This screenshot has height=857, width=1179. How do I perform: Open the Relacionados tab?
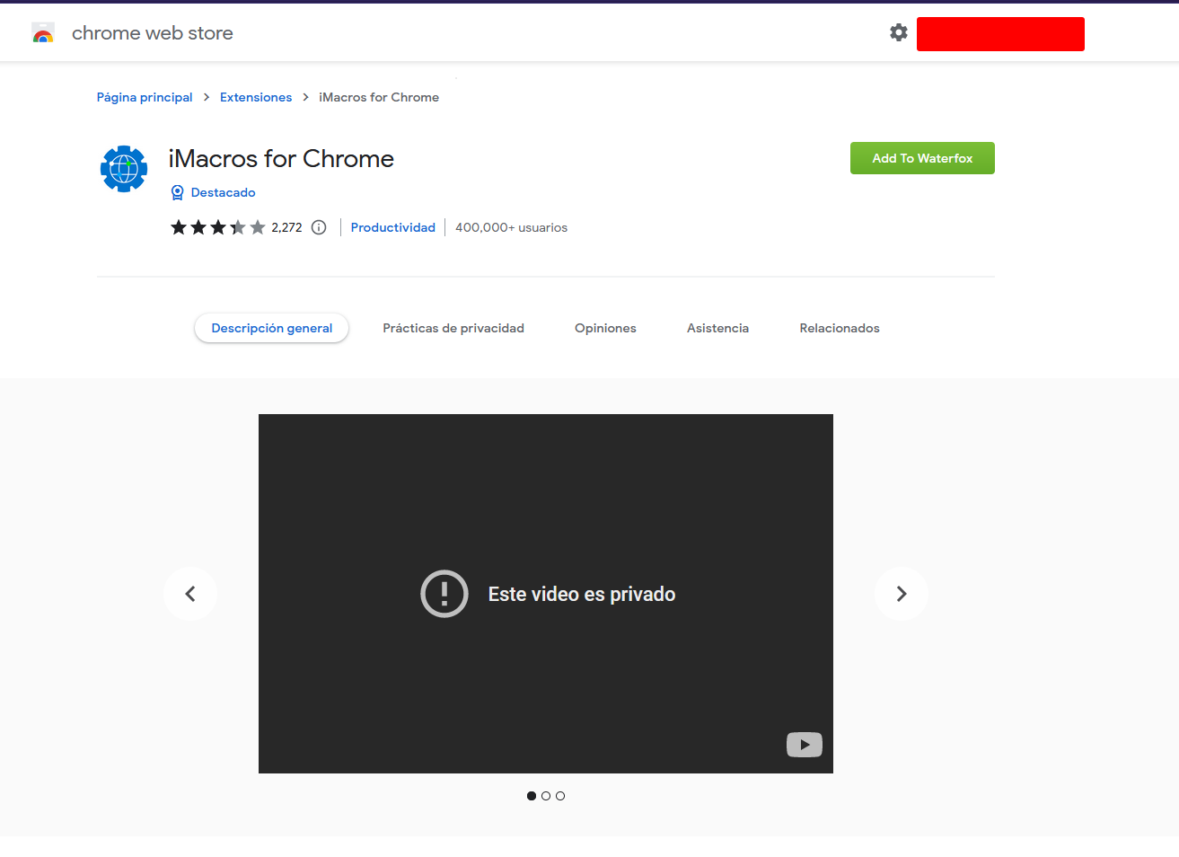point(839,328)
